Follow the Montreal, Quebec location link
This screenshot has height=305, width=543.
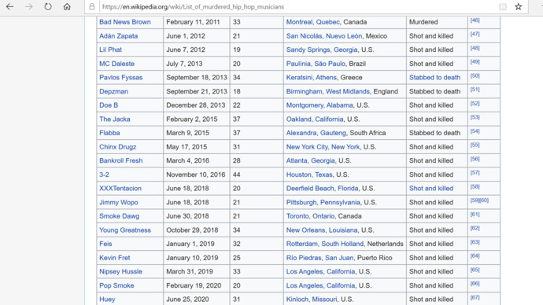(312, 22)
